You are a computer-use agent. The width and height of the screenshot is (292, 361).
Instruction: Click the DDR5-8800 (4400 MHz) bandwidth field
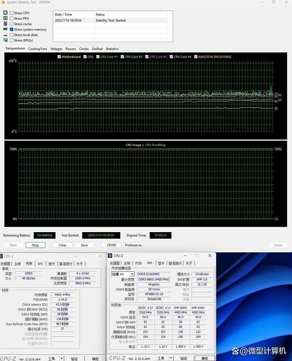click(154, 279)
